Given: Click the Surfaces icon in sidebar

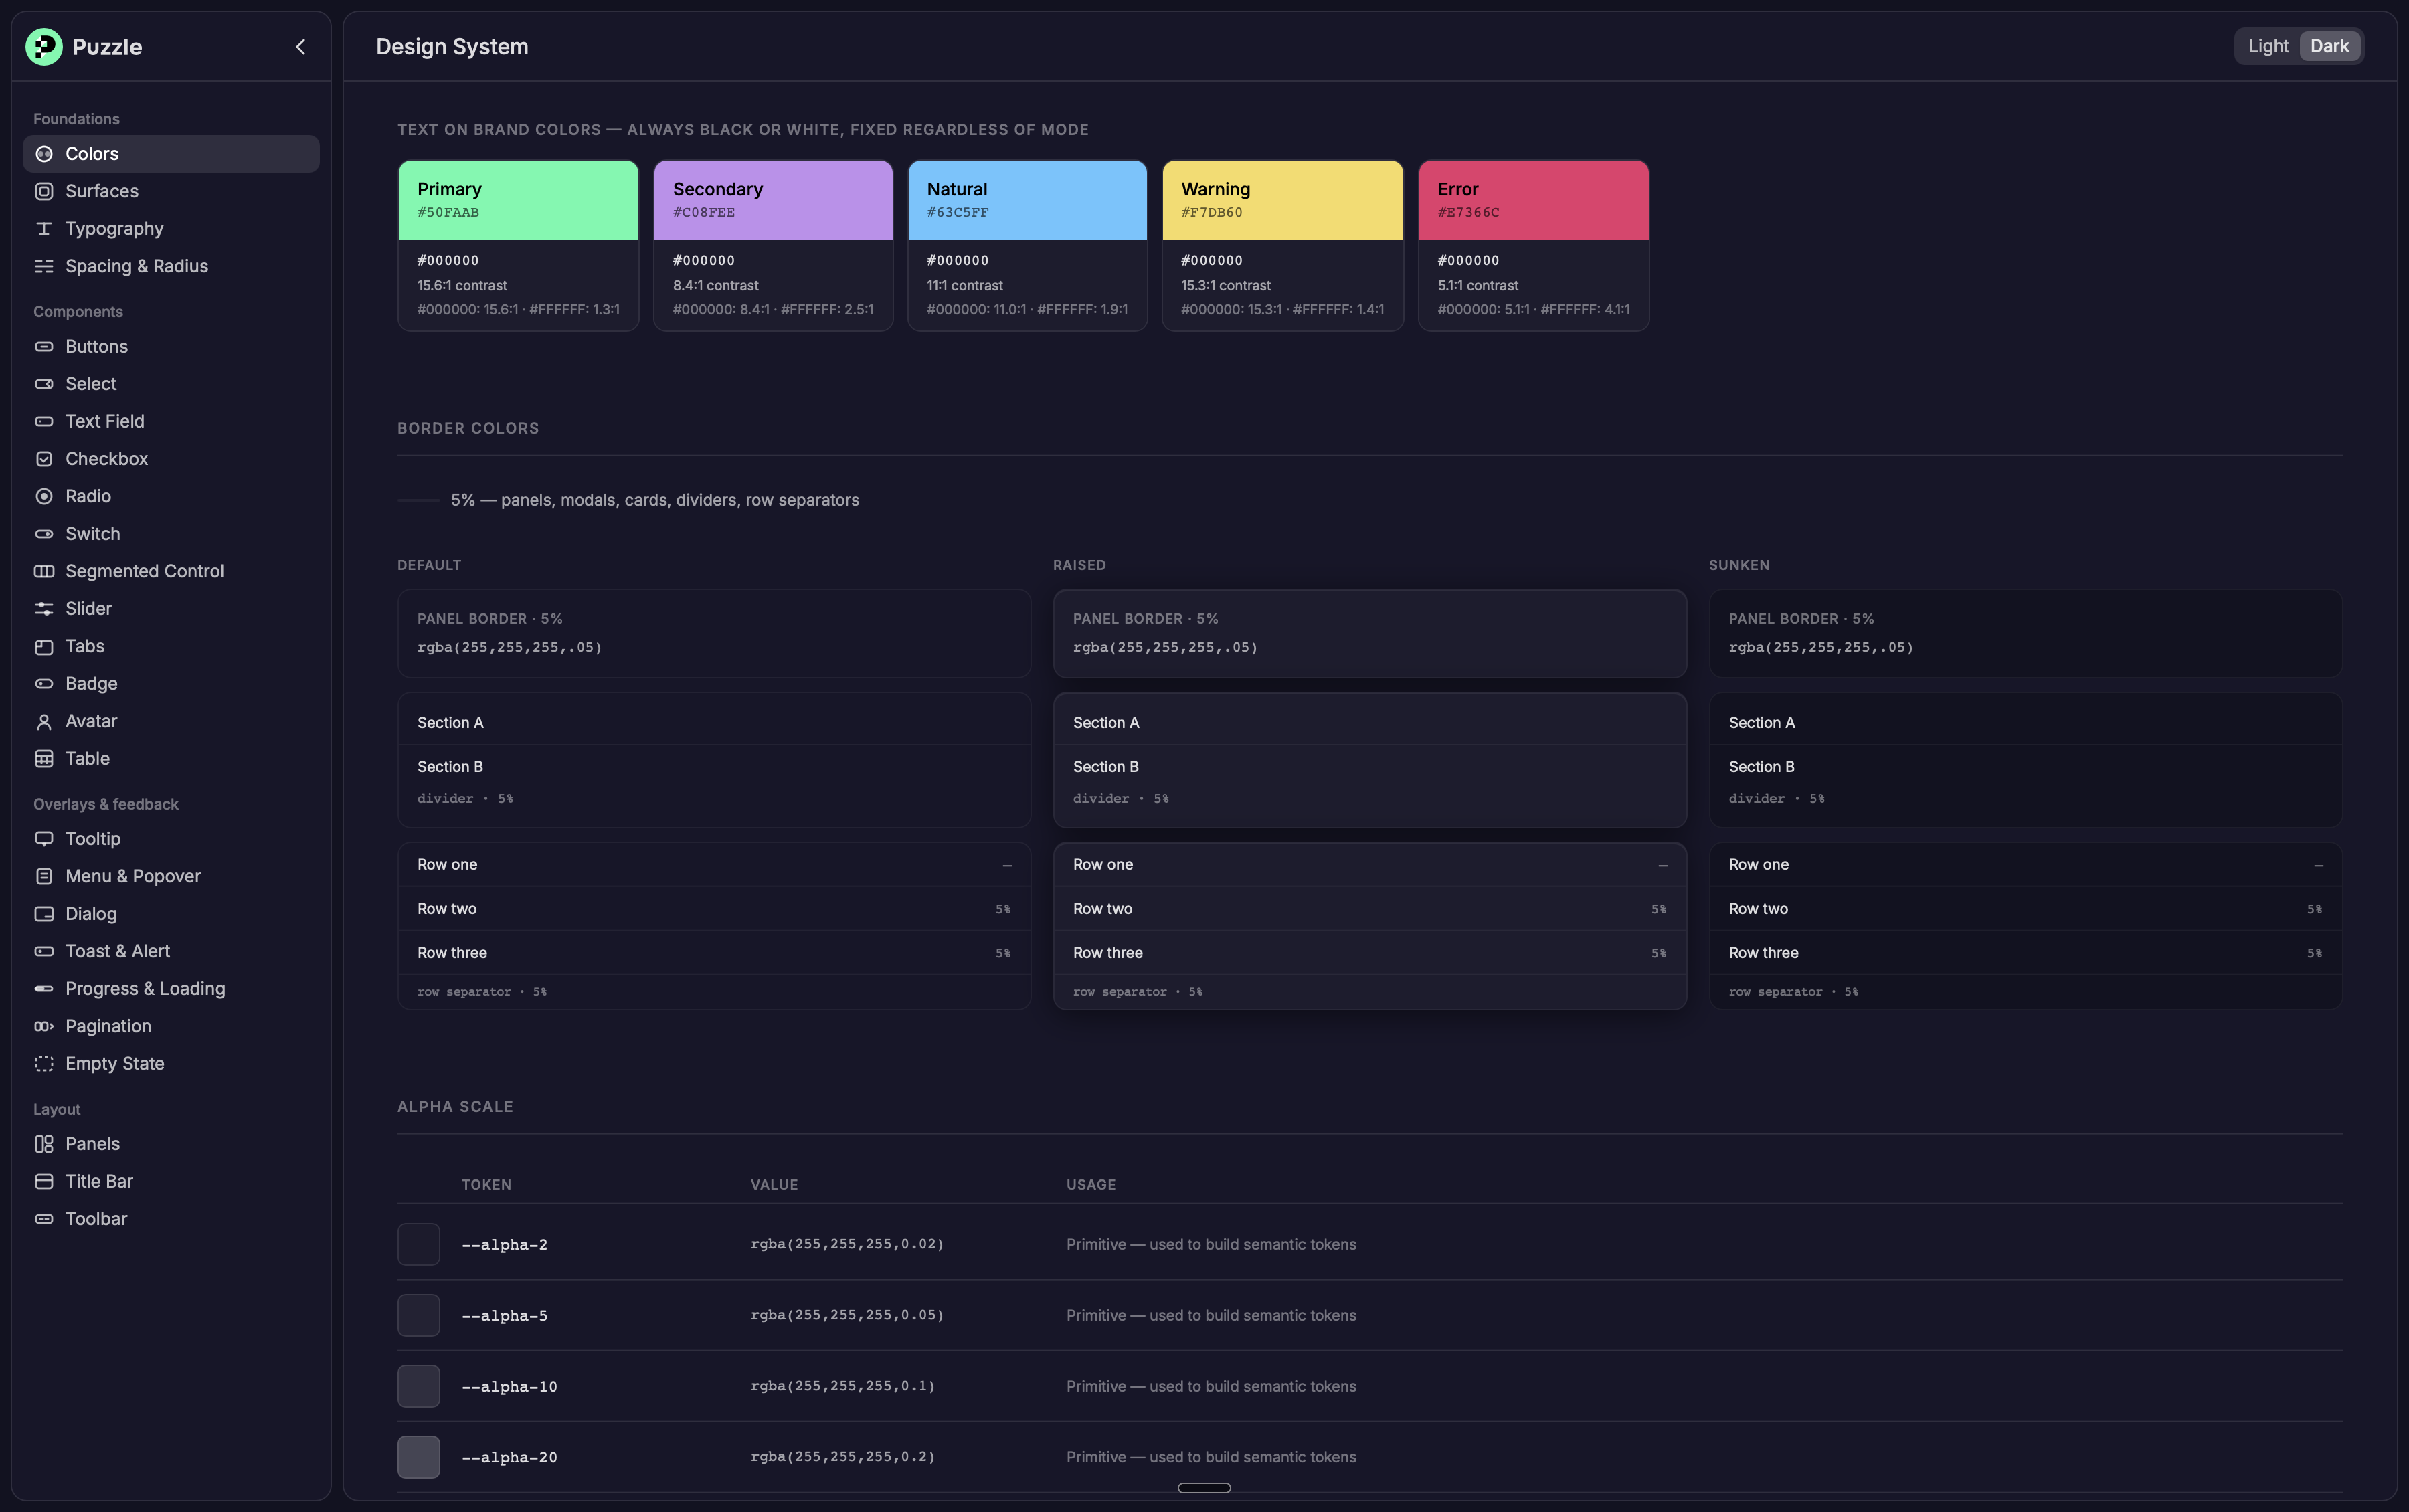Looking at the screenshot, I should 44,191.
